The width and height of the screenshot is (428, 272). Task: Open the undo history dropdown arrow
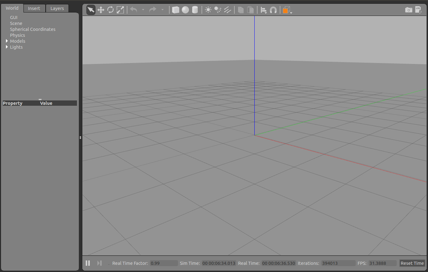[143, 10]
